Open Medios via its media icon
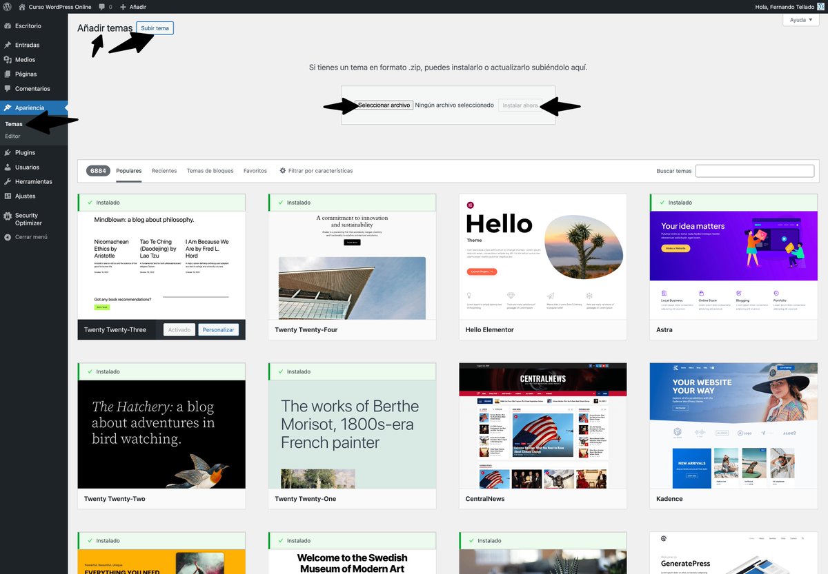 tap(8, 59)
